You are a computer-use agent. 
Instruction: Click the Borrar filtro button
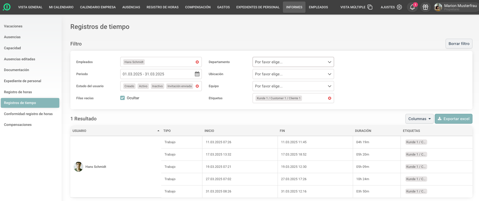click(x=459, y=44)
